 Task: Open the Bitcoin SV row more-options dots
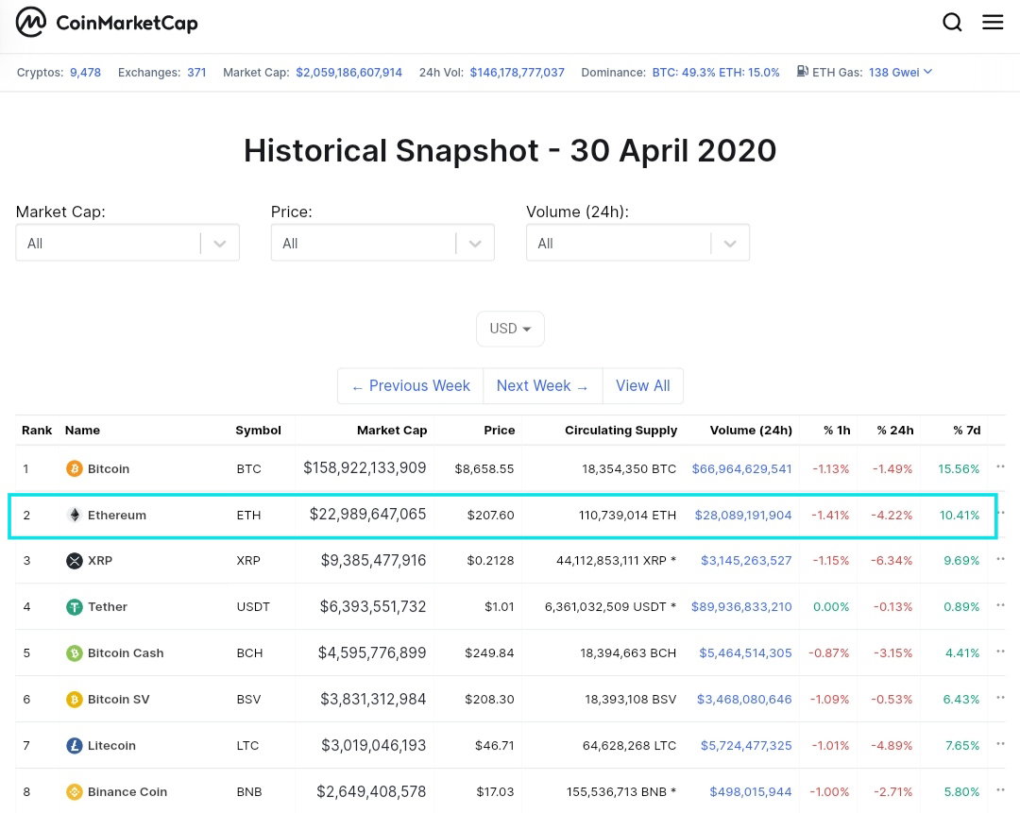1000,697
